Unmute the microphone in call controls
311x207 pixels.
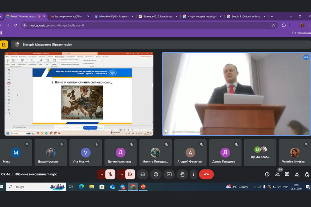pyautogui.click(x=110, y=174)
